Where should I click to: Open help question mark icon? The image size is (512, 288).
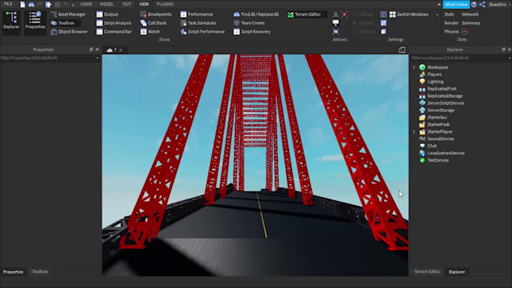click(474, 5)
